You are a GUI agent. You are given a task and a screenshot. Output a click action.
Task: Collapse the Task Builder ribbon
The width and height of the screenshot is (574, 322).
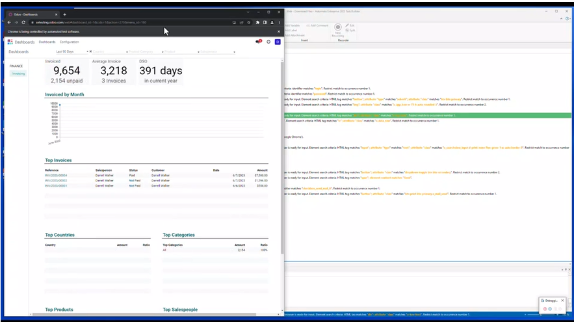pos(561,19)
